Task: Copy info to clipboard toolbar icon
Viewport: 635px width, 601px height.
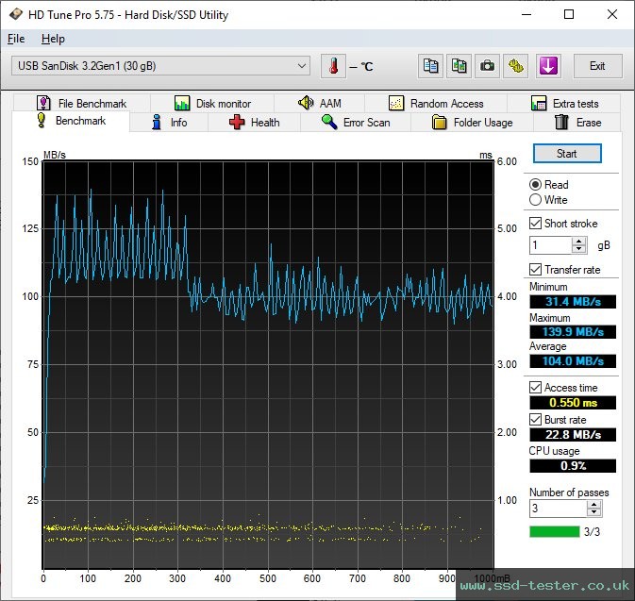Action: point(430,66)
